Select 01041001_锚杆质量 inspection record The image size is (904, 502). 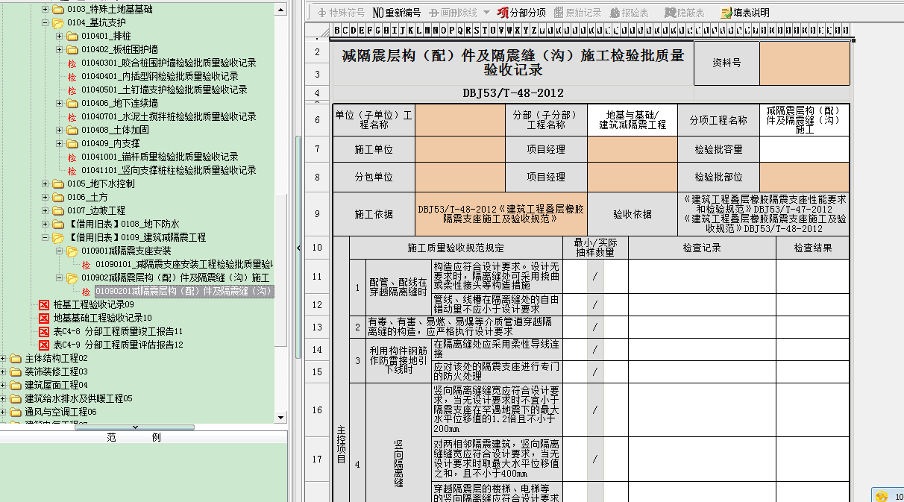point(160,157)
